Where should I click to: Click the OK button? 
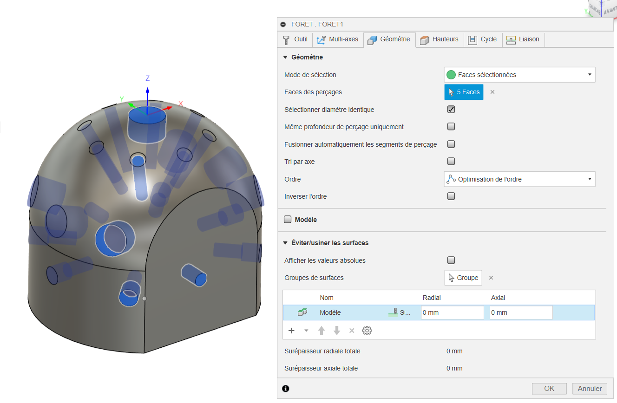pos(549,389)
